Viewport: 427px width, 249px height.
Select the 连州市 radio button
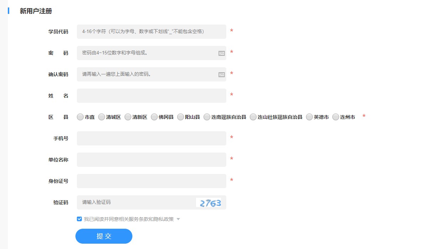335,117
